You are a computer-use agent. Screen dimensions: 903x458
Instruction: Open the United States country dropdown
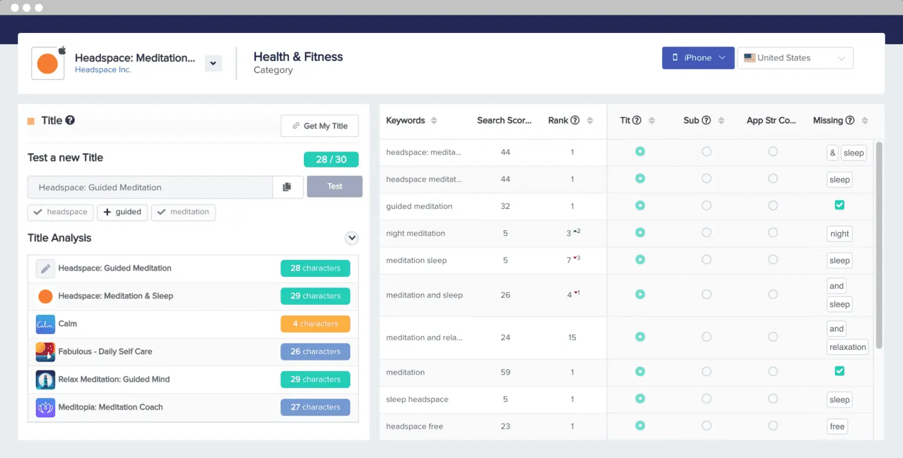[795, 58]
